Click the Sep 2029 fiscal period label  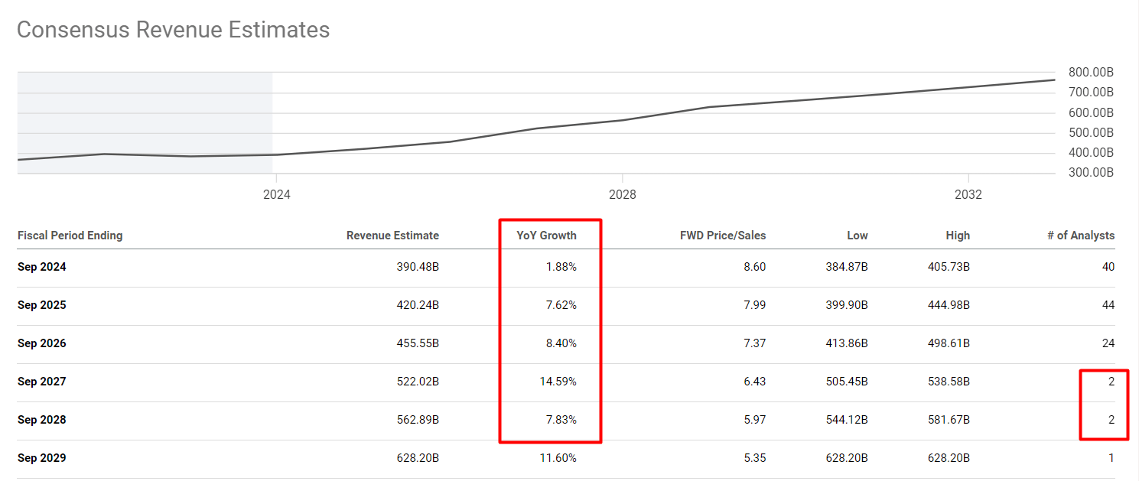point(41,458)
